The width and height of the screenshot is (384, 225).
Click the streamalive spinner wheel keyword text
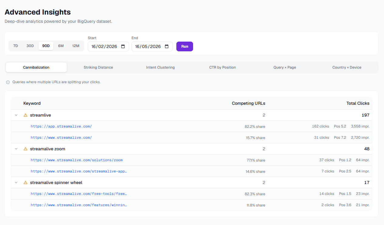point(56,182)
